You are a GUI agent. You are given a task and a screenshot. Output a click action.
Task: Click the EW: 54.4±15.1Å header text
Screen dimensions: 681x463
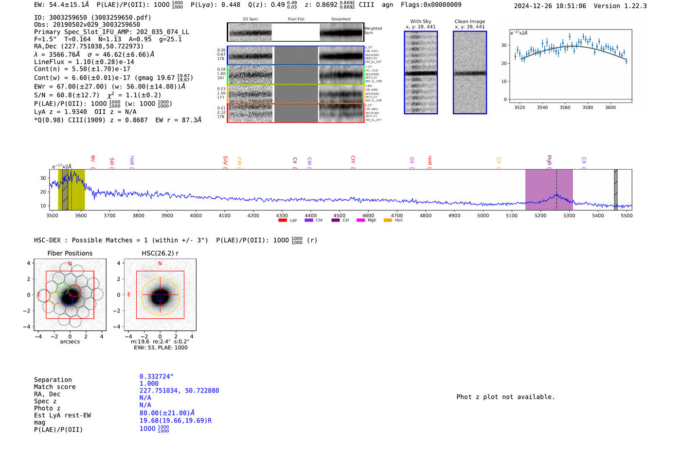(61, 5)
